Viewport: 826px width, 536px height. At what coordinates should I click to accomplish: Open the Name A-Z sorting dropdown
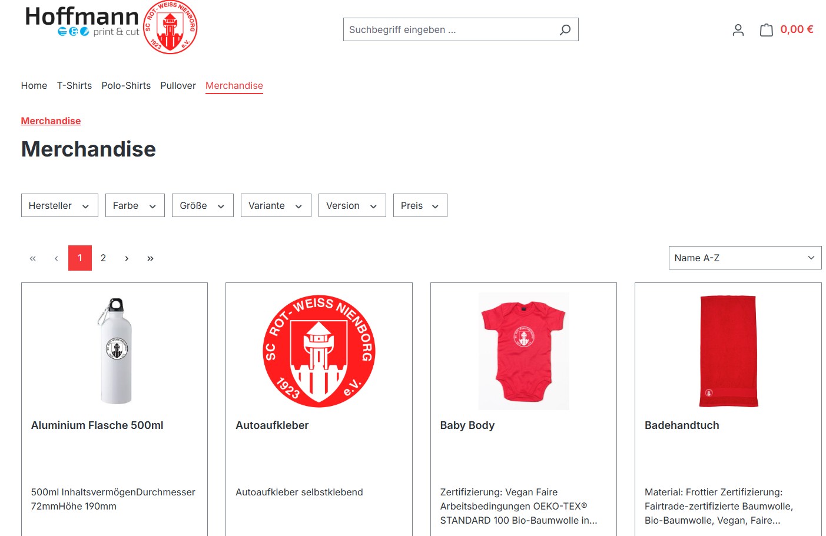click(x=745, y=258)
